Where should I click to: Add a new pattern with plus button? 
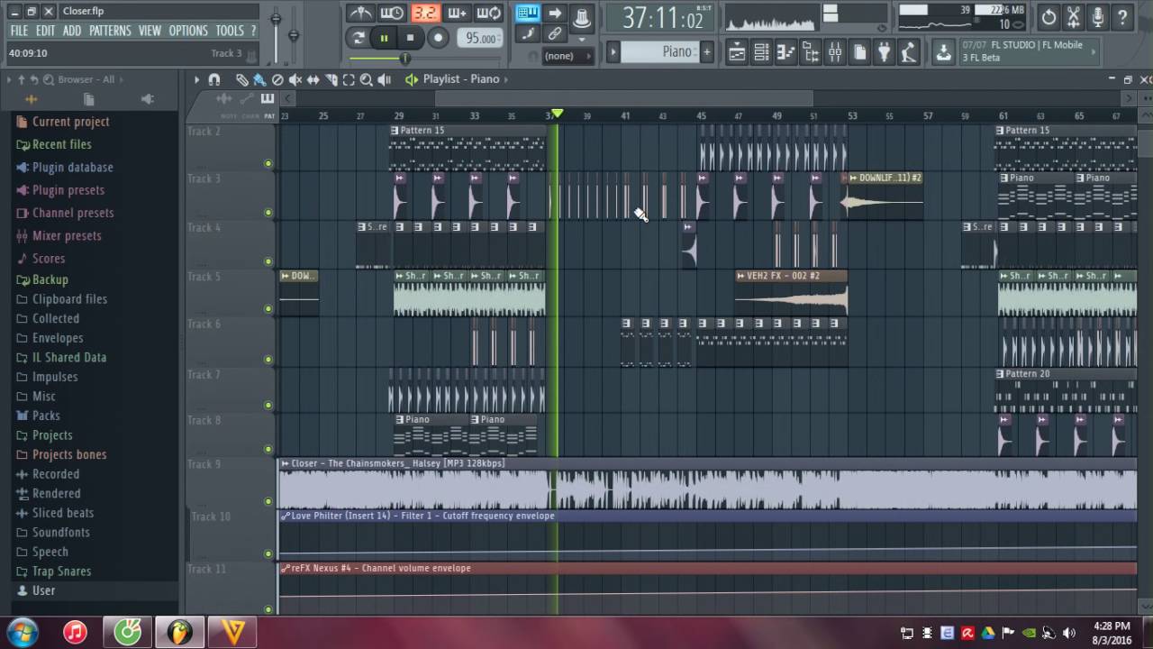[706, 52]
